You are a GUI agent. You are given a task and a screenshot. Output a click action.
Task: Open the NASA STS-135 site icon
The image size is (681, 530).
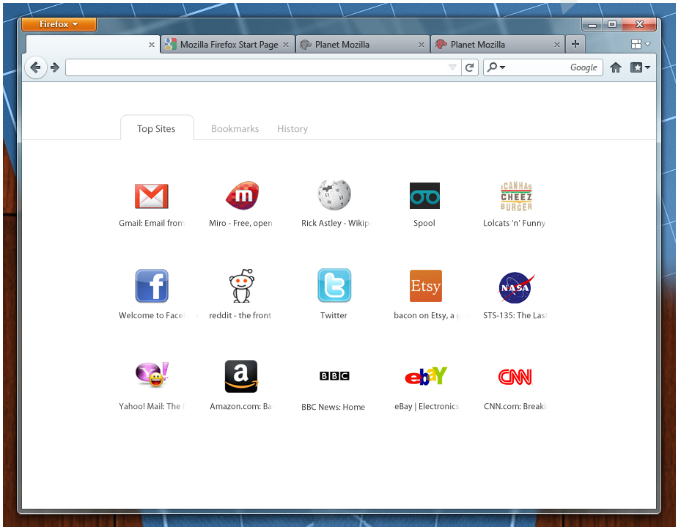point(516,287)
